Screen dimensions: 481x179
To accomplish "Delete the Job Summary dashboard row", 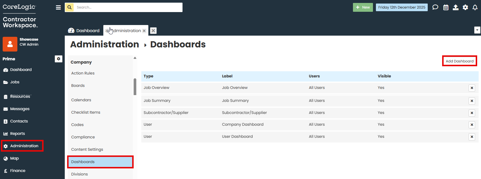I will [472, 101].
